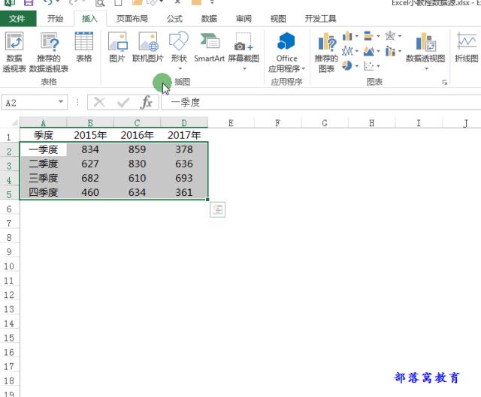Open the scatter chart dropdown
This screenshot has width=481, height=397.
point(371,65)
